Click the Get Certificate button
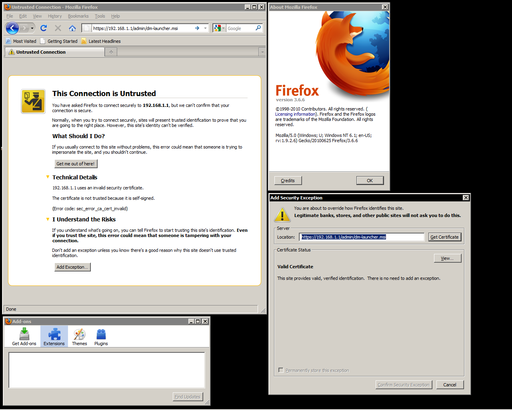The height and width of the screenshot is (410, 512). pyautogui.click(x=445, y=237)
